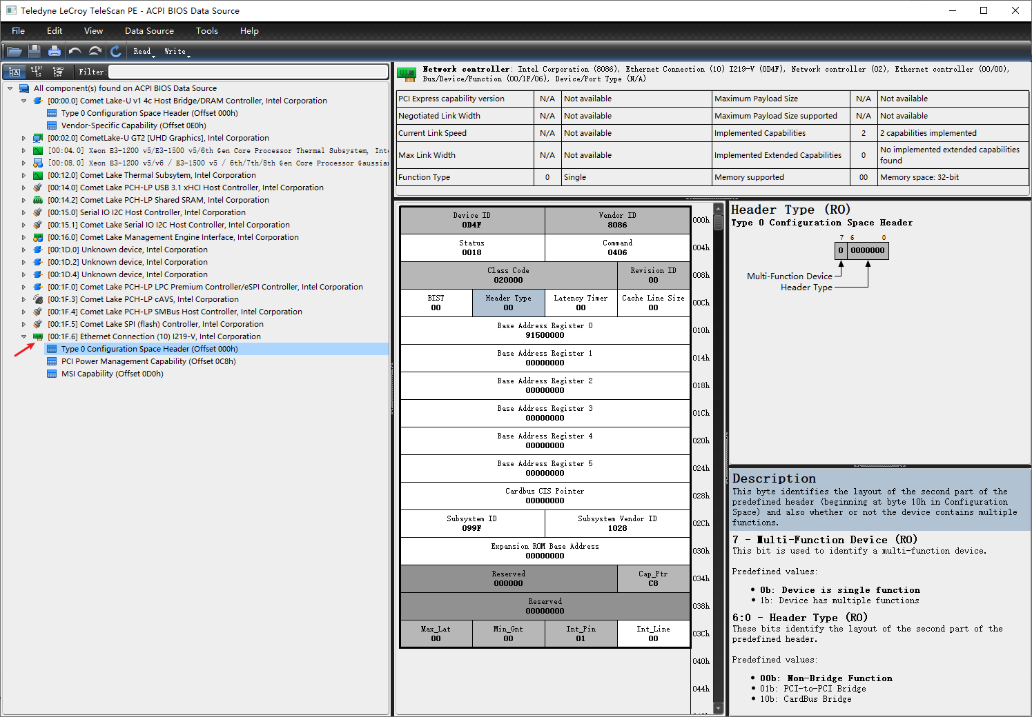Viewport: 1032px width, 717px height.
Task: Click the Management Engine Interface device icon
Action: tap(38, 237)
